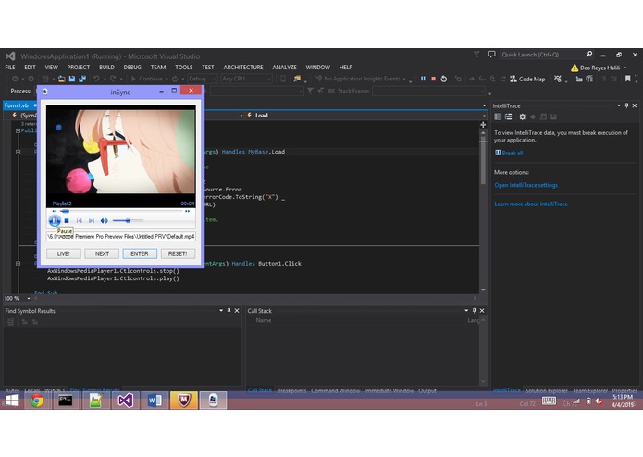Open the ARCHITECTURE menu

tap(243, 68)
